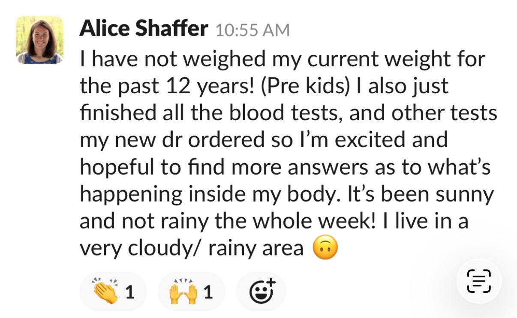Click the count beside the clapping hands emoji
Image resolution: width=517 pixels, height=318 pixels.
(129, 292)
